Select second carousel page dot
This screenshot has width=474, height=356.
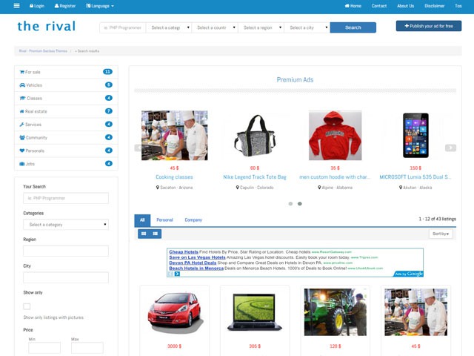click(300, 203)
